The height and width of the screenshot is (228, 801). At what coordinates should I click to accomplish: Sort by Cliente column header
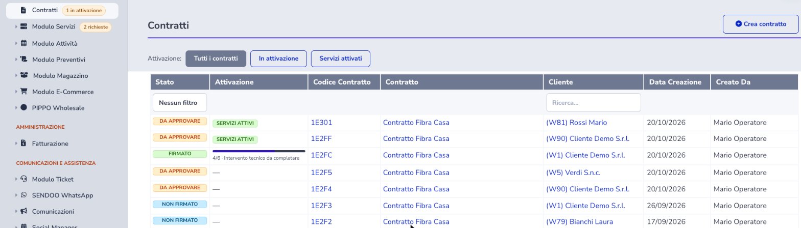pos(593,82)
